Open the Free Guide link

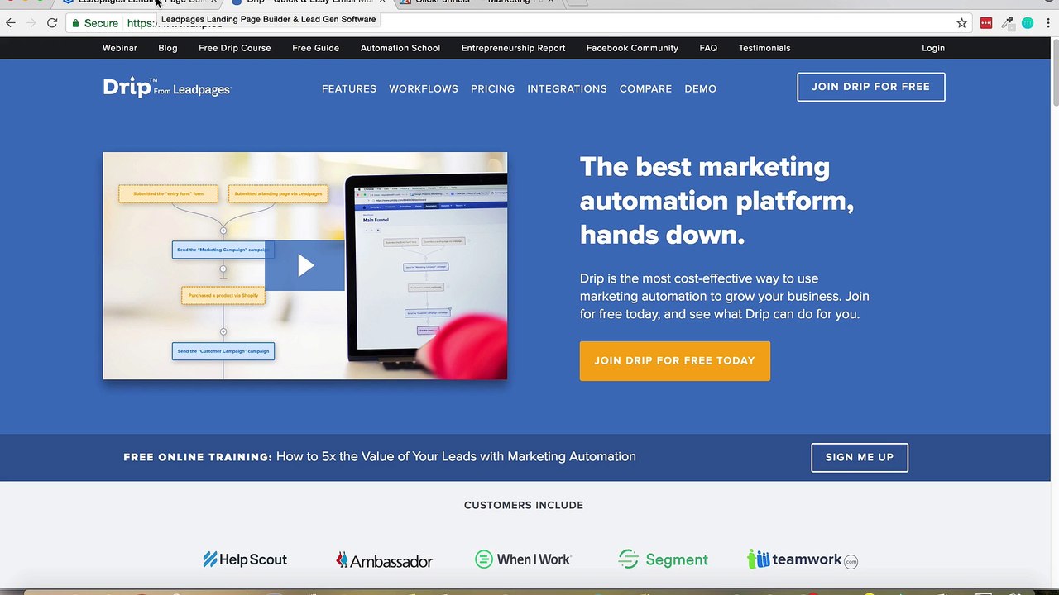click(316, 48)
